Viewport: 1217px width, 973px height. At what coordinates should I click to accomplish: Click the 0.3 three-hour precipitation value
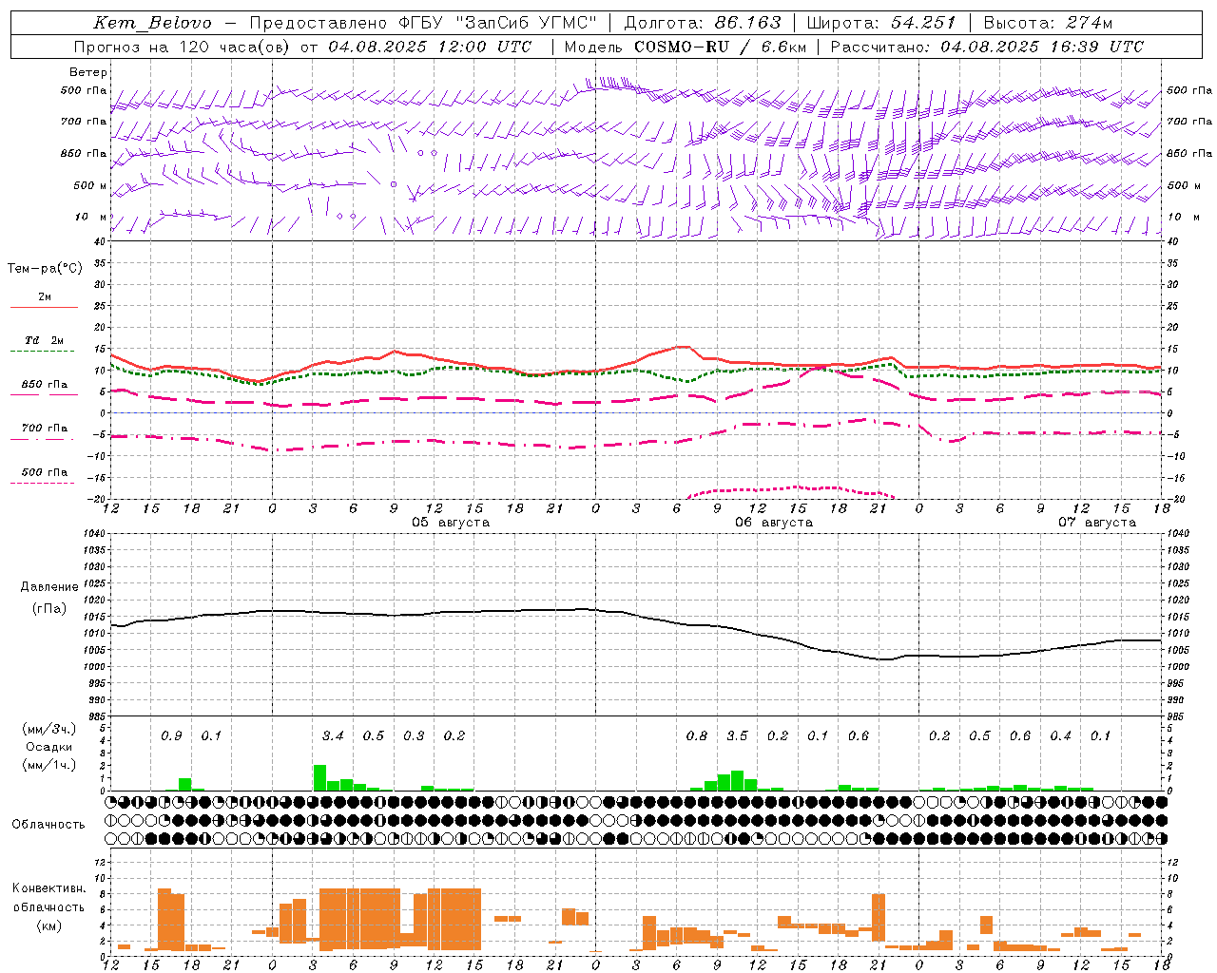click(x=414, y=736)
